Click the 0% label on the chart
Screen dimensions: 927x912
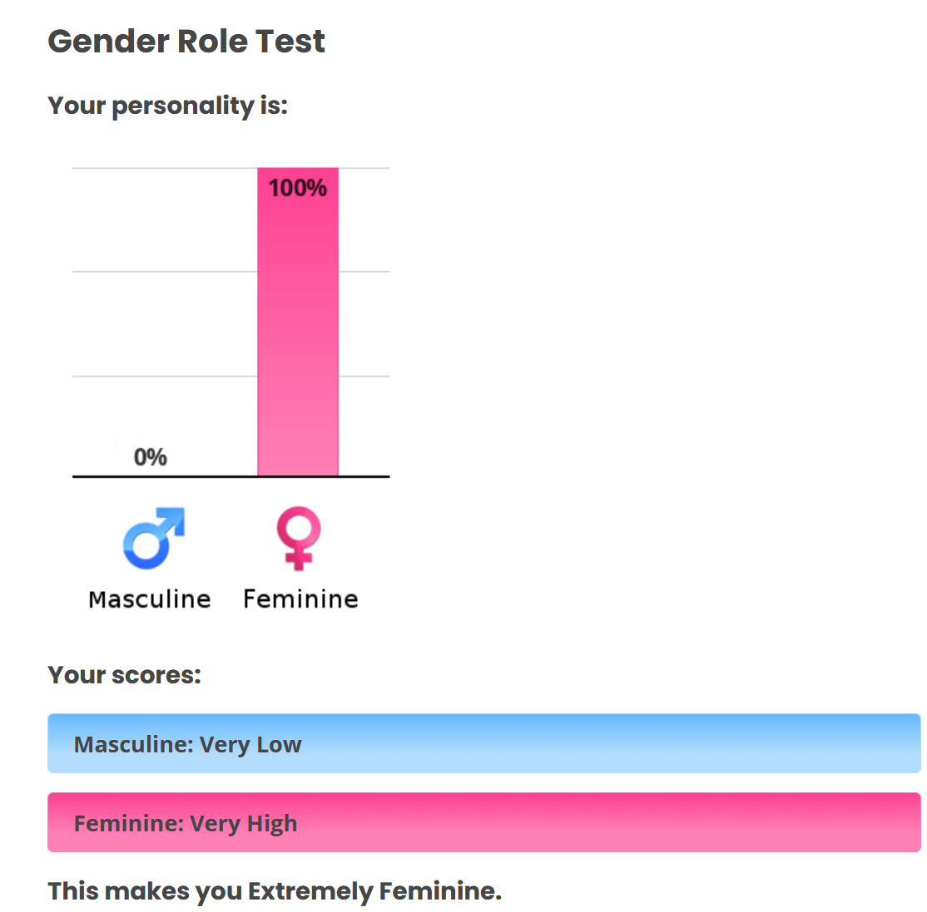151,457
